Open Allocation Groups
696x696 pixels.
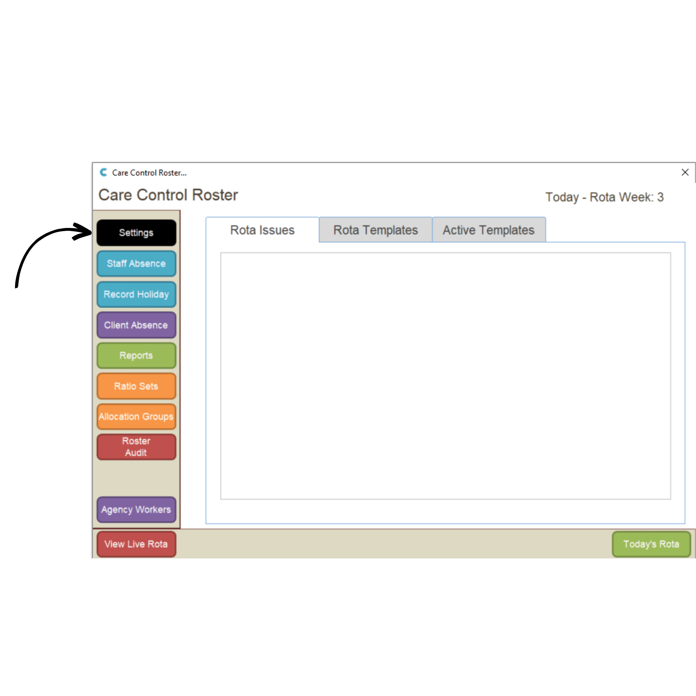coord(136,417)
